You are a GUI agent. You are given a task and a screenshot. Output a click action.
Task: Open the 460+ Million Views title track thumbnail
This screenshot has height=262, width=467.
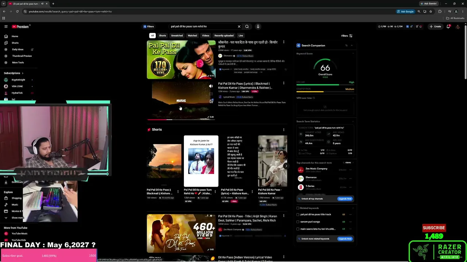pyautogui.click(x=181, y=233)
